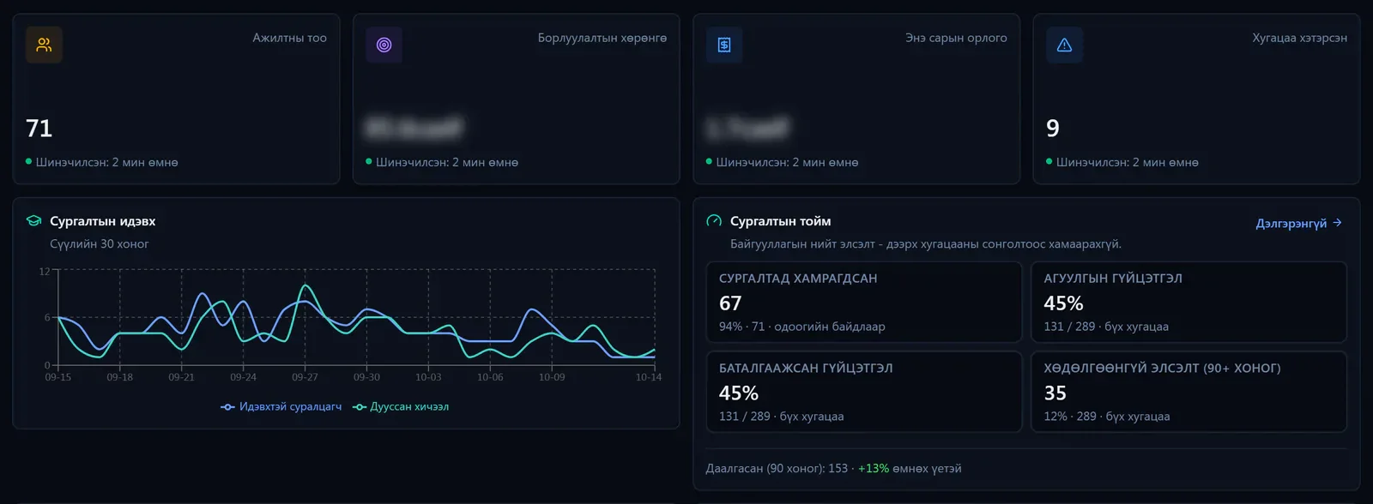1373x504 pixels.
Task: Click the Сургалтын тойм heading
Action: 781,221
